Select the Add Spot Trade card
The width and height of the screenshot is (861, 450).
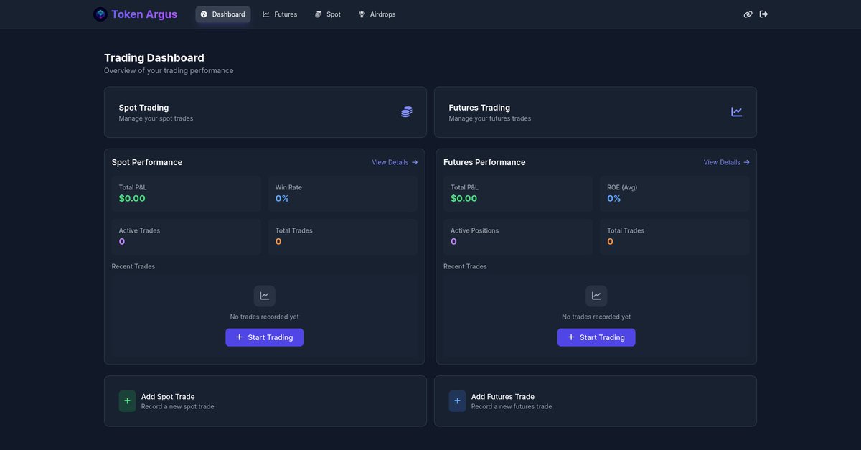point(265,401)
